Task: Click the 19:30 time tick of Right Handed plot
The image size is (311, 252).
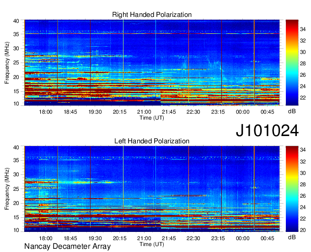Action: (x=95, y=112)
